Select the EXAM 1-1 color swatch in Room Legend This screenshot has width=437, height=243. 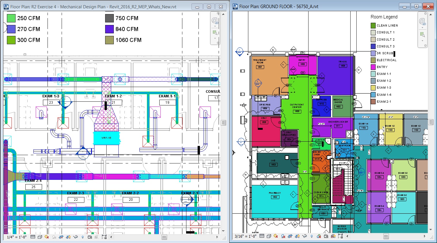(373, 74)
